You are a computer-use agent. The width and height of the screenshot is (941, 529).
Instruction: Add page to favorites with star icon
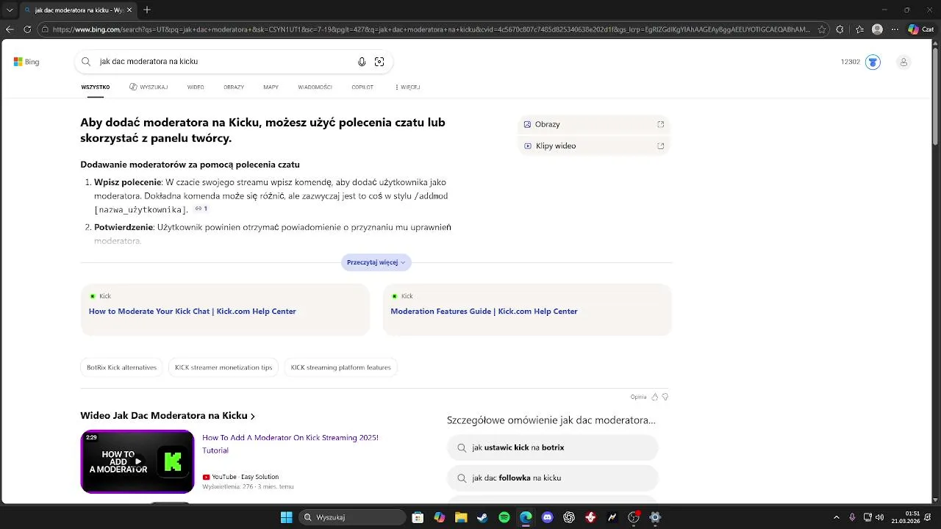(822, 29)
